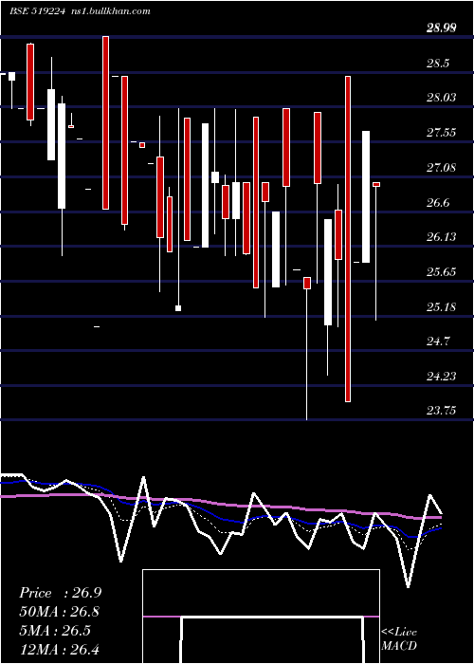Click the pink 50MA line in the indicator panel
Viewport: 474px width, 664px height.
click(220, 504)
